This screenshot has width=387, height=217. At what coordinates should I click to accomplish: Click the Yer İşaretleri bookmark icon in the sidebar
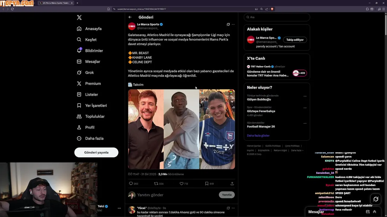tap(79, 105)
